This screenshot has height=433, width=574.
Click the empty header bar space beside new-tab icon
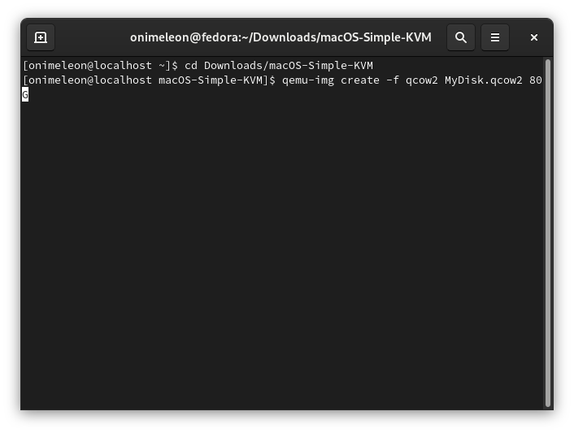(x=89, y=37)
